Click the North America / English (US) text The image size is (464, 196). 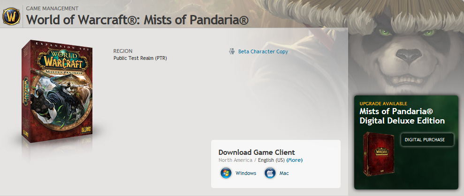(x=251, y=160)
